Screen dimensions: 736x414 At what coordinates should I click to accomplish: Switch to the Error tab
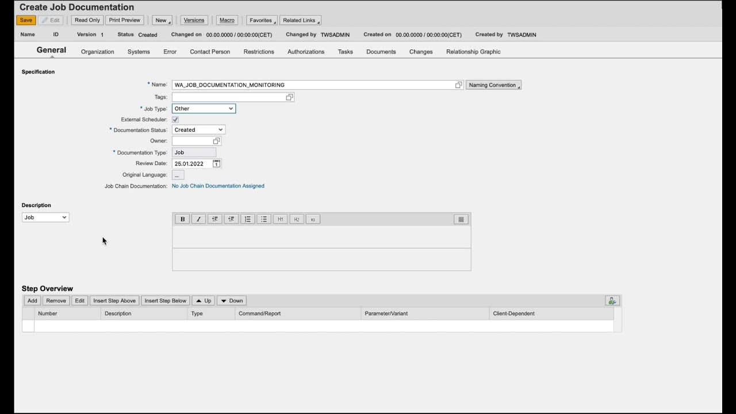pos(170,52)
